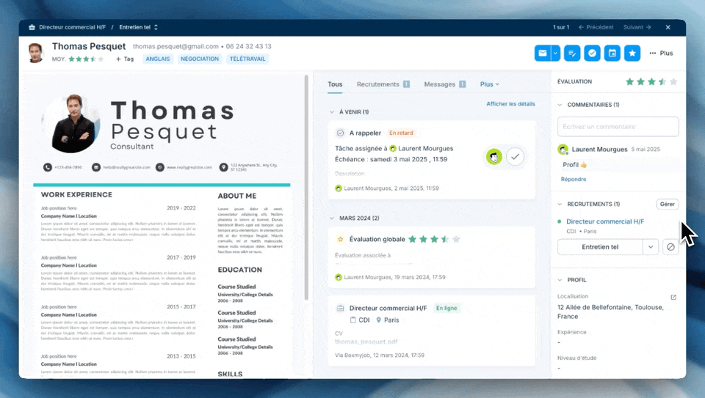The image size is (705, 398).
Task: Go to Précédent candidate
Action: (x=596, y=27)
